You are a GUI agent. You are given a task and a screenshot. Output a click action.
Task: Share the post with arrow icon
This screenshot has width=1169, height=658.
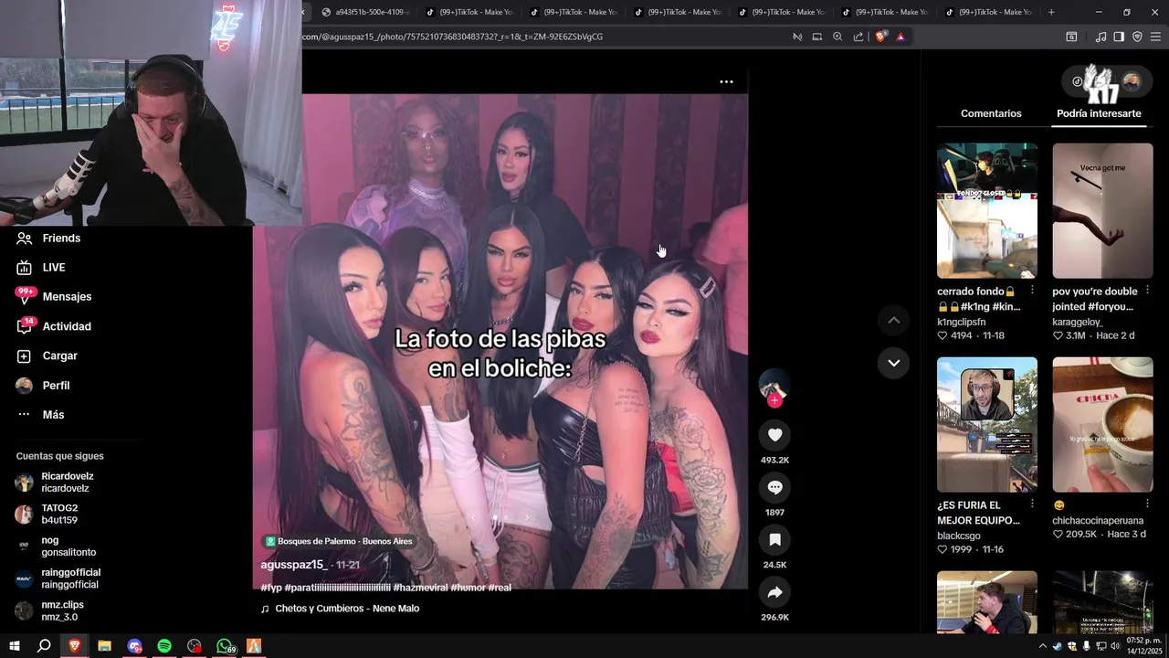point(774,592)
